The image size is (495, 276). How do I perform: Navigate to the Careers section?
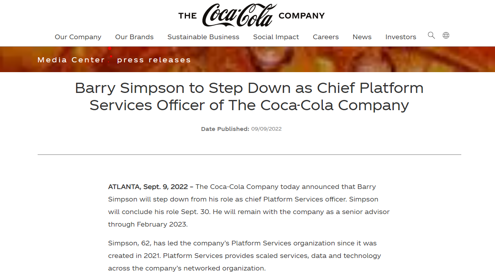point(326,37)
